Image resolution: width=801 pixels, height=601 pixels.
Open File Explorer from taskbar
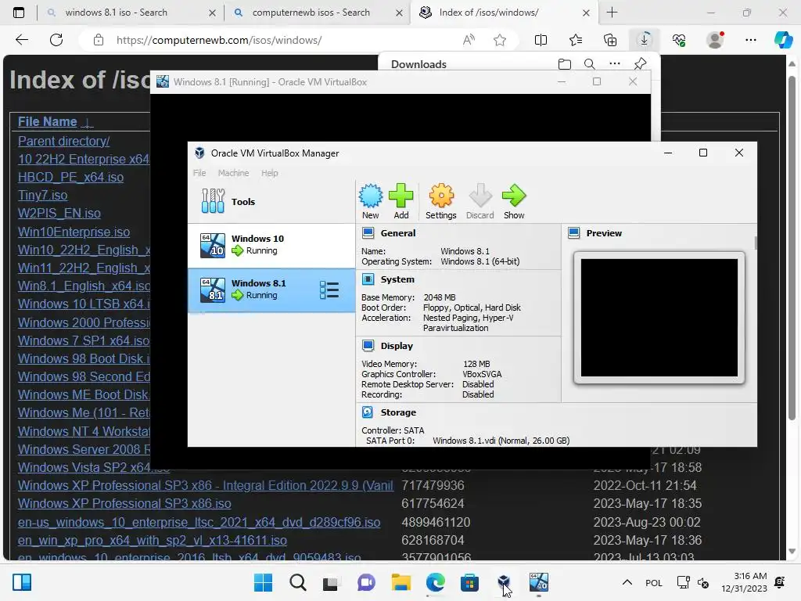401,582
